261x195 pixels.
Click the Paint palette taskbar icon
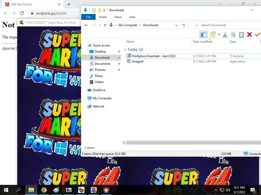click(56, 190)
